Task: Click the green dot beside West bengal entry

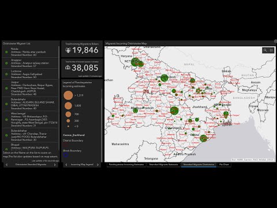Action: (6, 120)
